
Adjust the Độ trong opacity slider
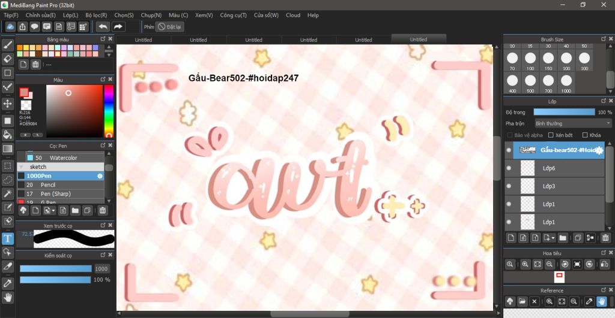564,112
